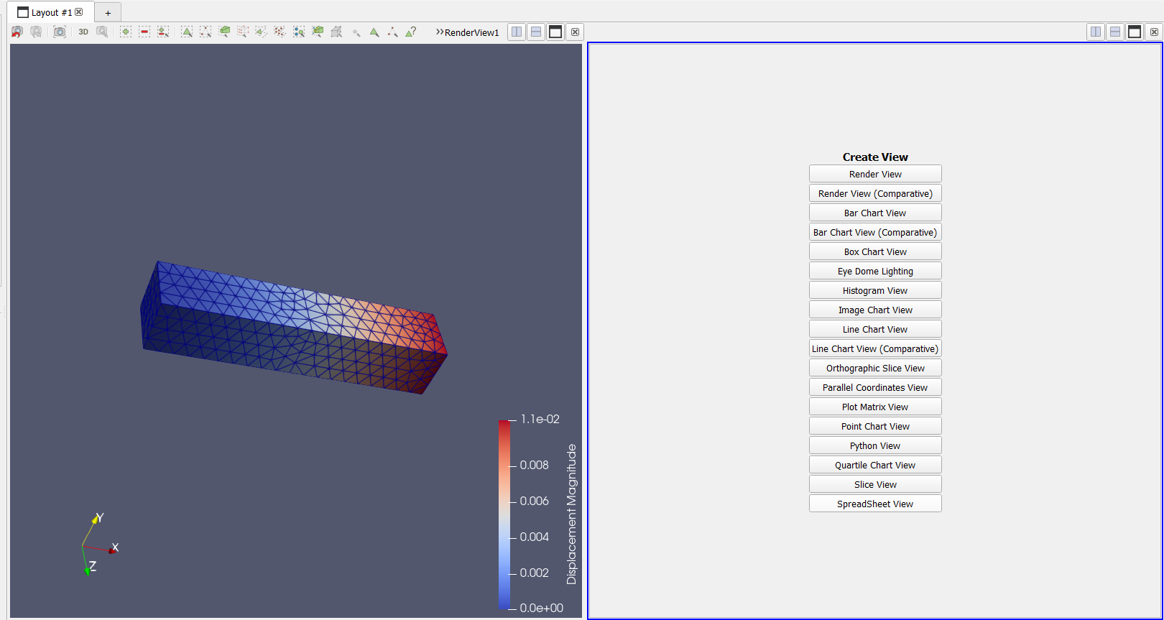Create a Line Chart View (Comparative)

click(875, 348)
